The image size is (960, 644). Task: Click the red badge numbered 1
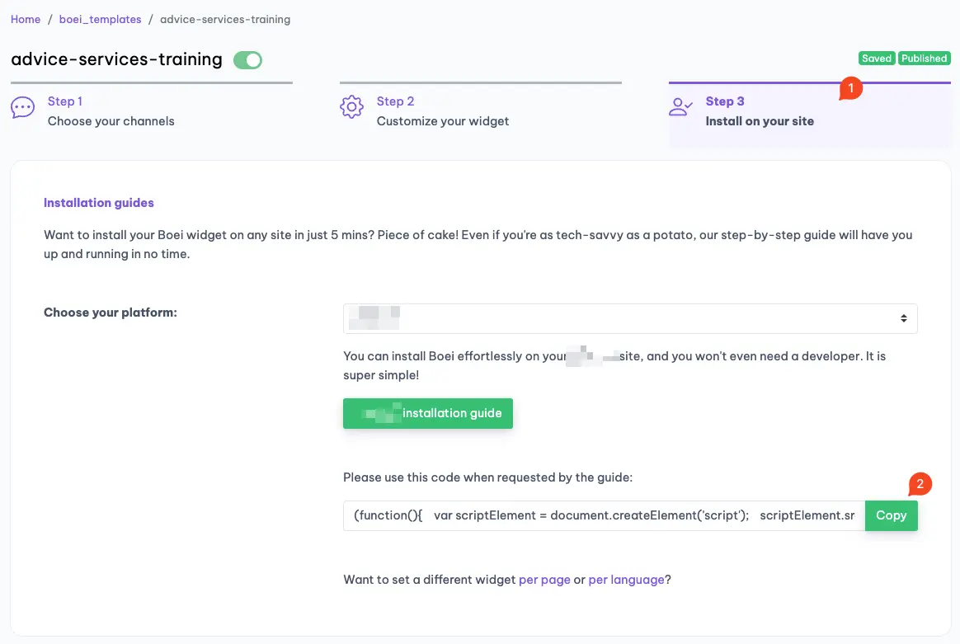click(x=850, y=88)
